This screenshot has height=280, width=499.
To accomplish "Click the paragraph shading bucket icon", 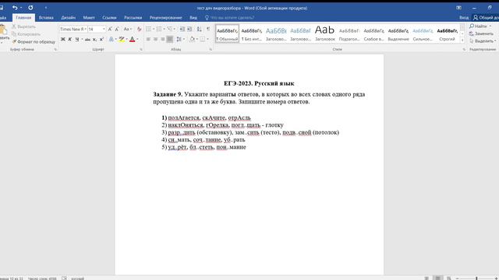I will point(192,39).
